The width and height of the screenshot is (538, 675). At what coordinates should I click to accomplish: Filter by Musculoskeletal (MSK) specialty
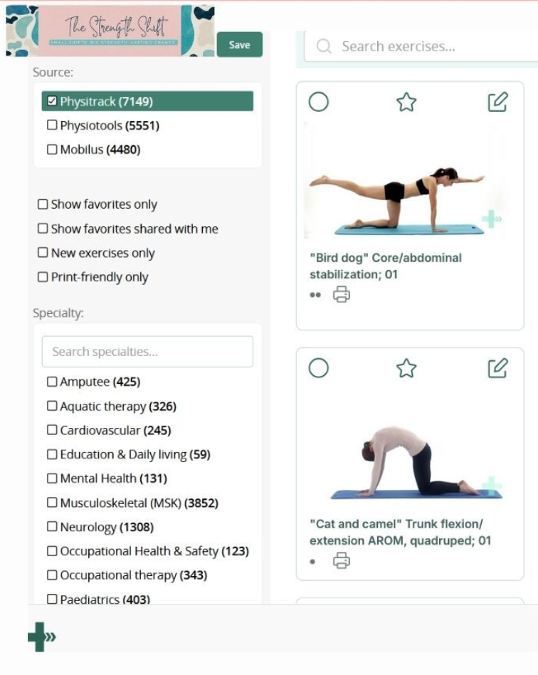coord(52,503)
